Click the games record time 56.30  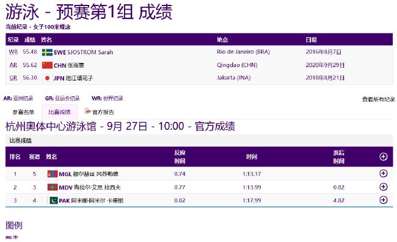pos(30,78)
